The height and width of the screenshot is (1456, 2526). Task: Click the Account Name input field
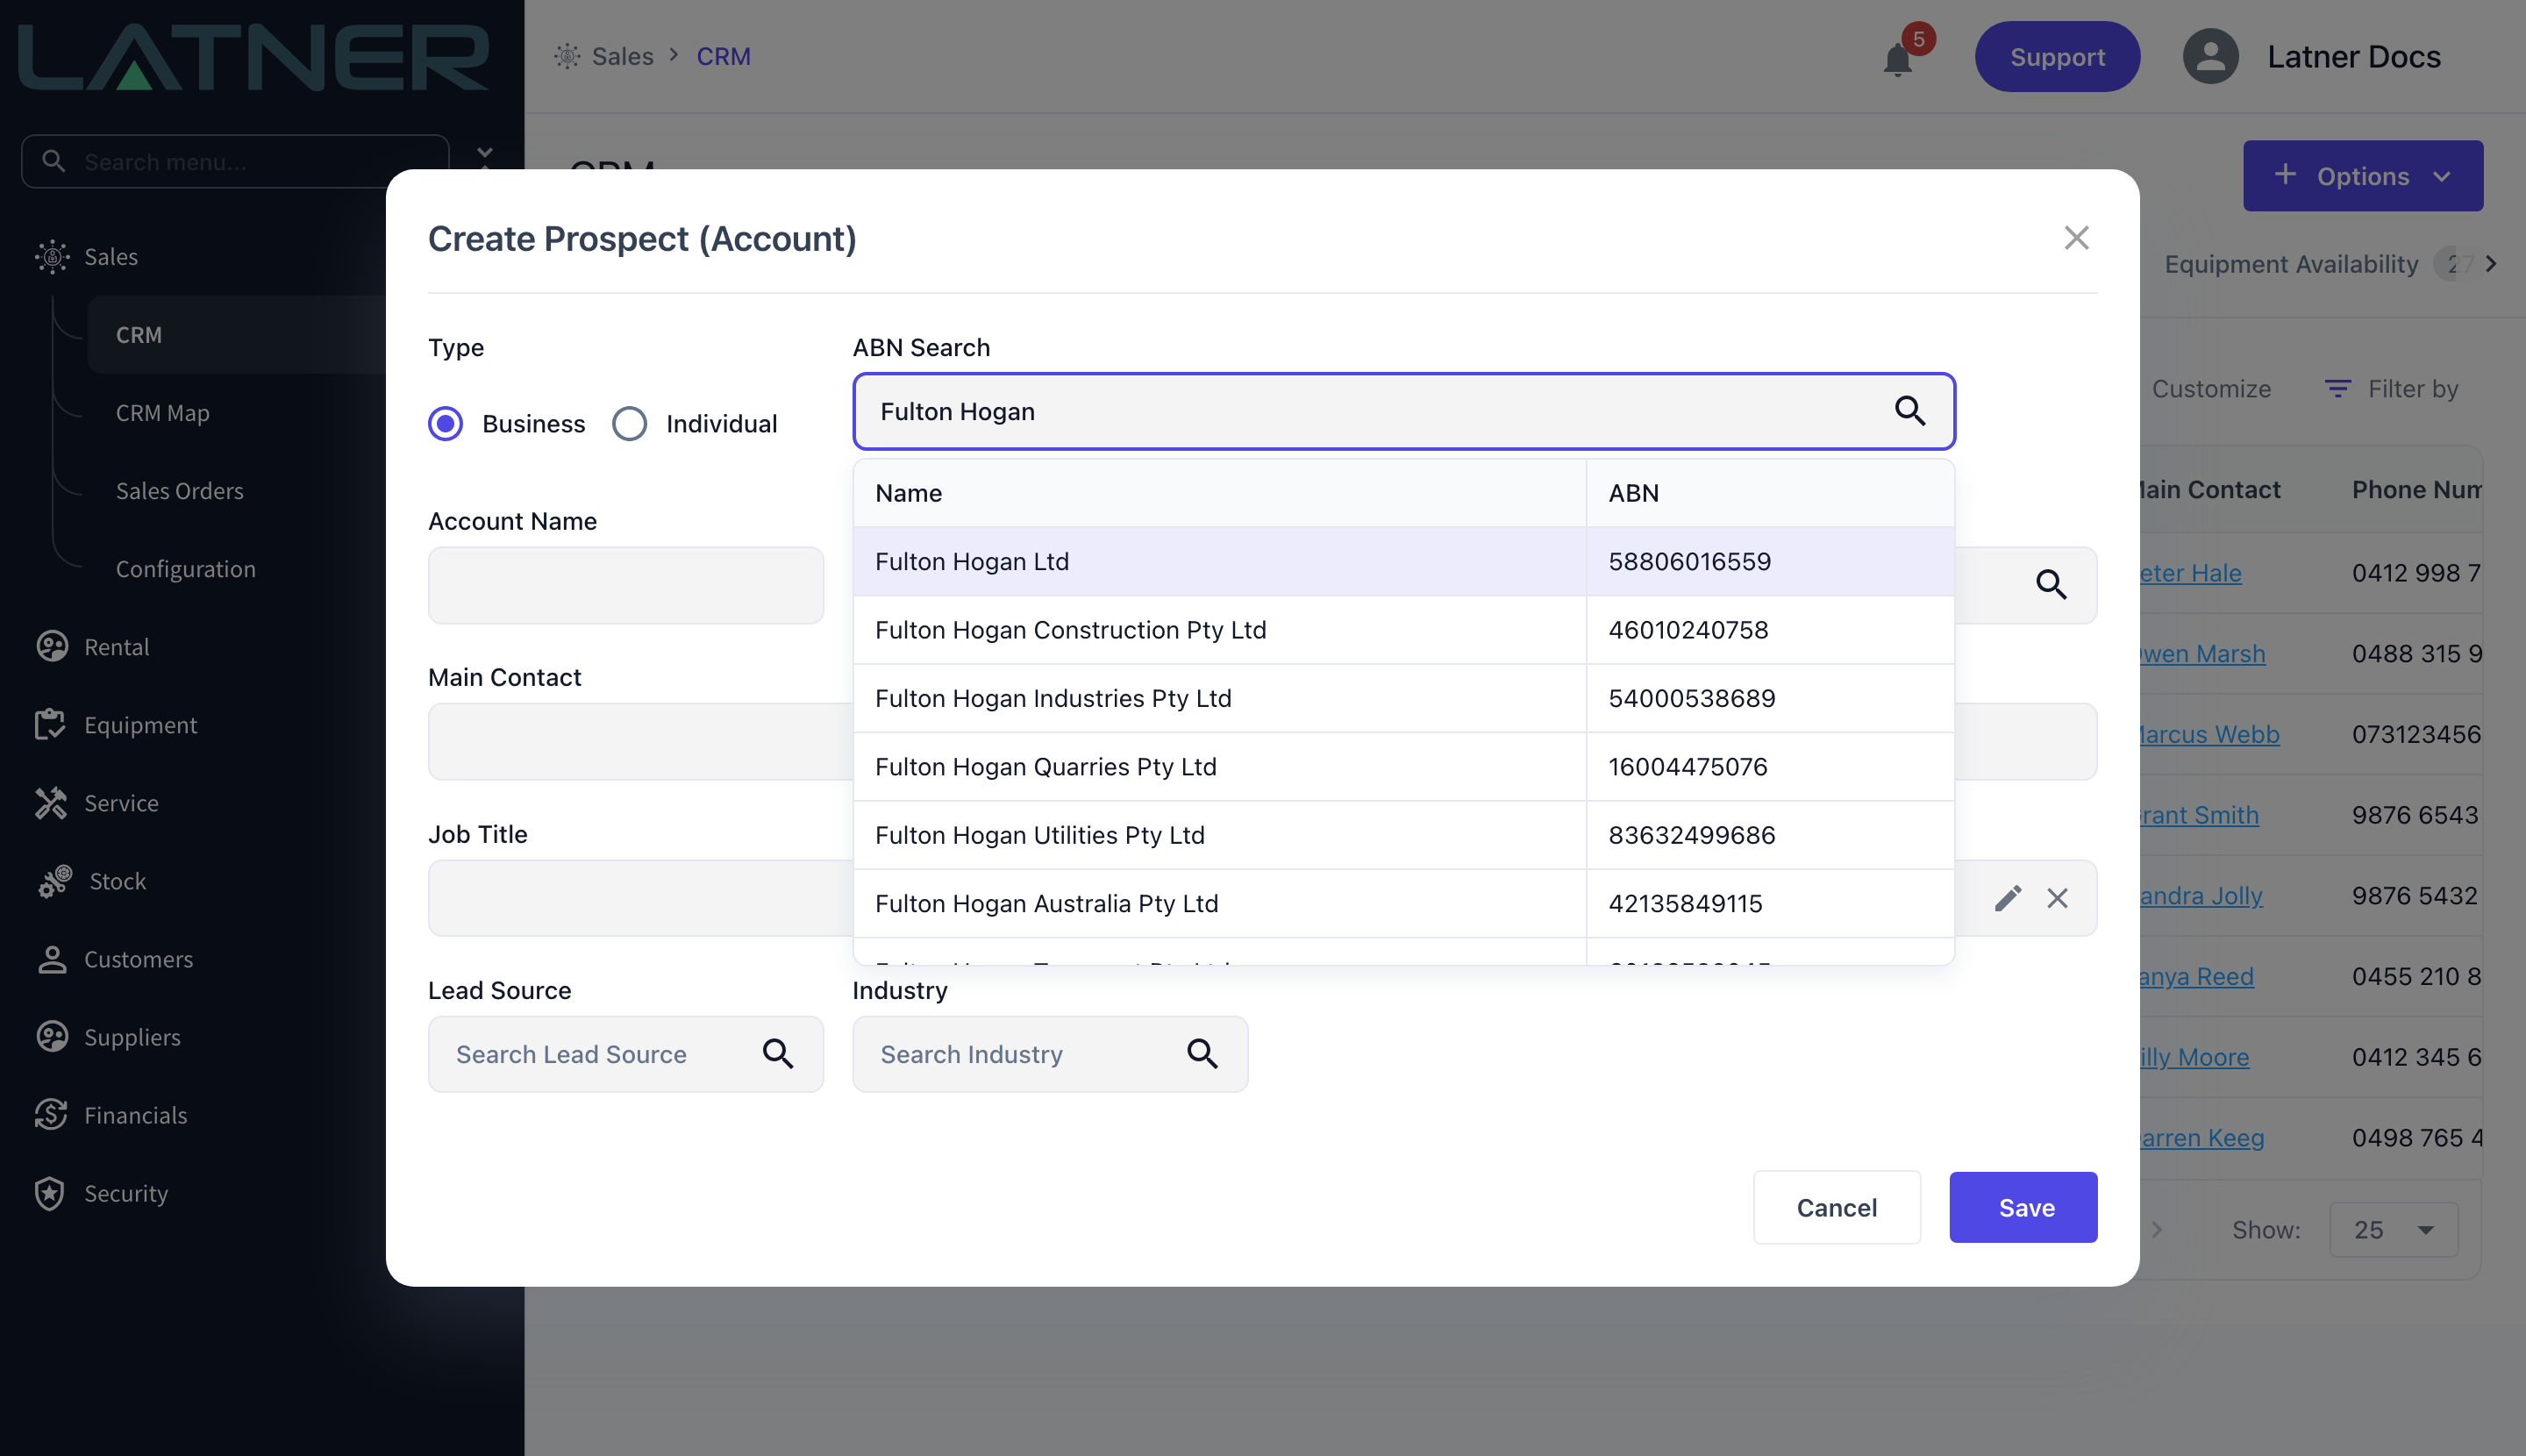pos(626,585)
